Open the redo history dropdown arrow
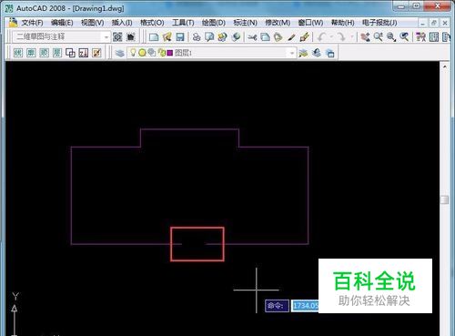This screenshot has height=336, width=455. coord(352,37)
